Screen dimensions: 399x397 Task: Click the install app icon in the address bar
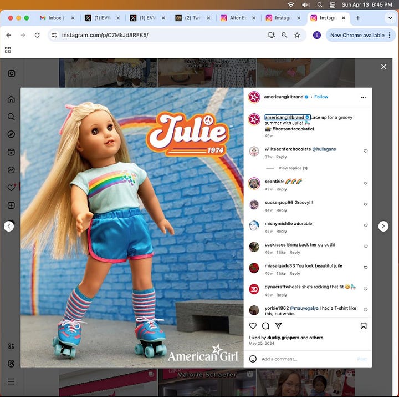click(272, 35)
